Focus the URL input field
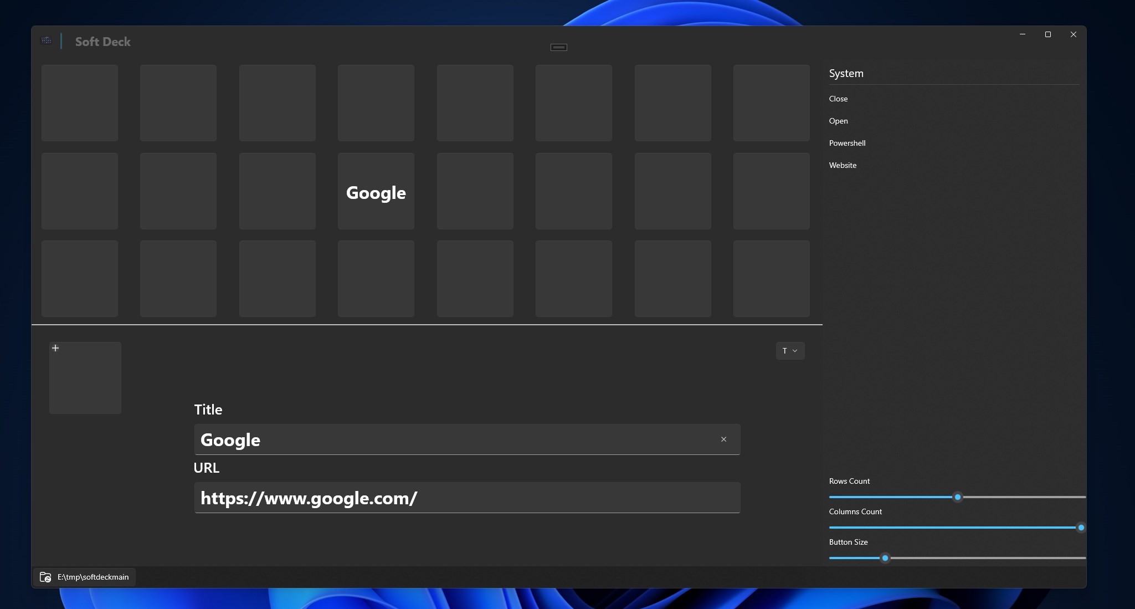 pyautogui.click(x=467, y=498)
